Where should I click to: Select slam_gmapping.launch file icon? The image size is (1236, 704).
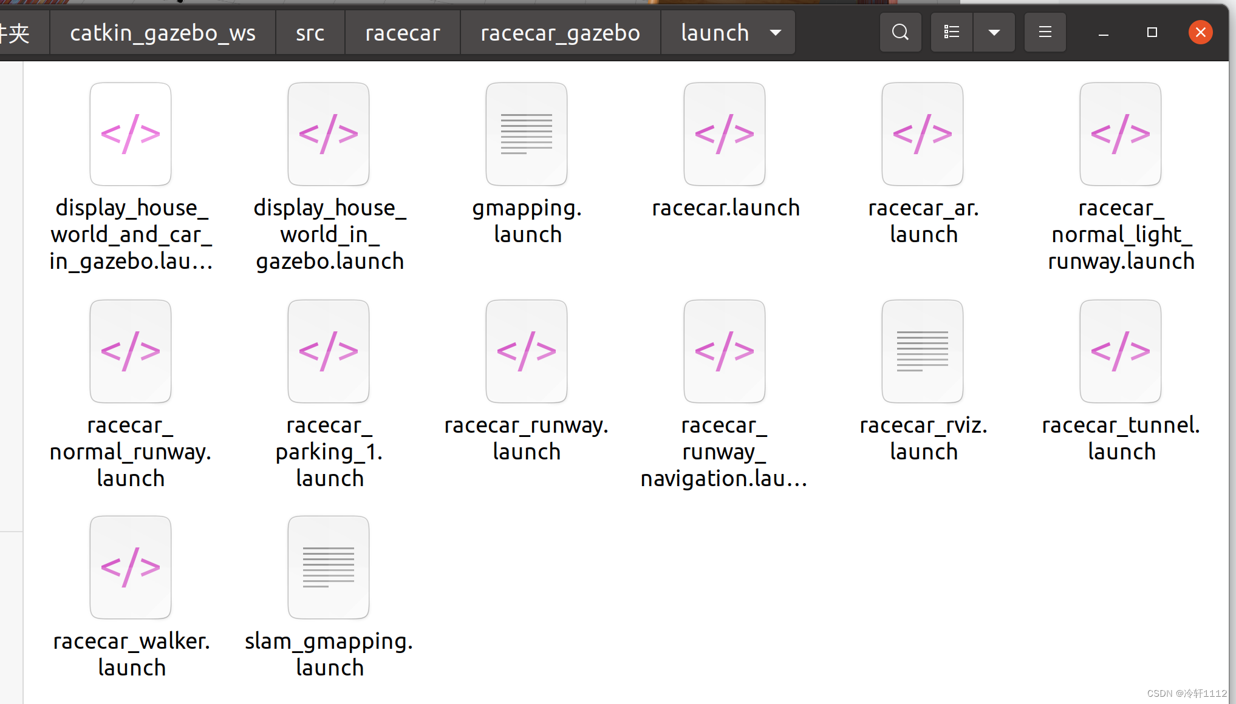coord(329,567)
